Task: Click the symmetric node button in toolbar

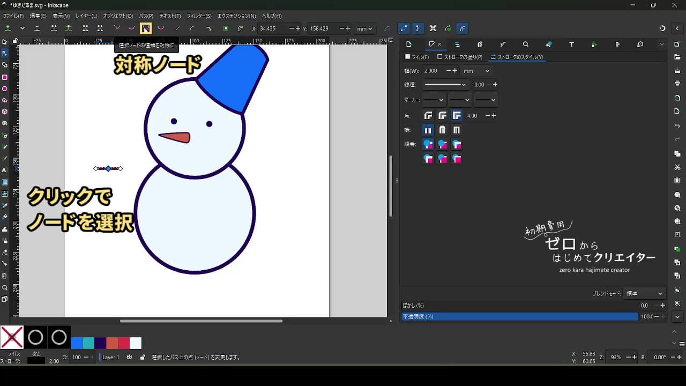Action: 145,28
